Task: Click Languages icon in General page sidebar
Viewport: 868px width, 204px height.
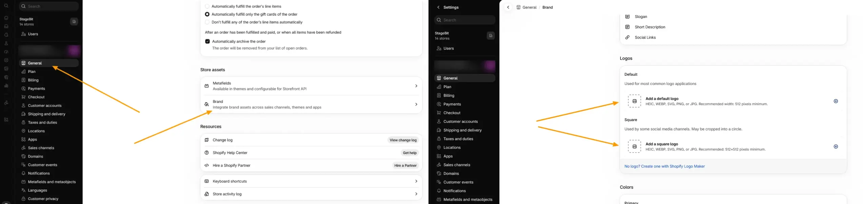Action: point(23,190)
